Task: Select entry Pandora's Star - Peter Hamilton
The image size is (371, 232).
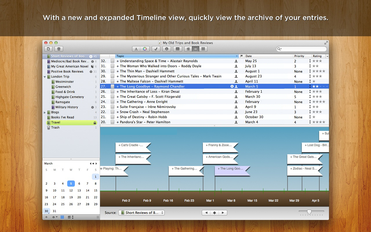Action: pos(214,122)
